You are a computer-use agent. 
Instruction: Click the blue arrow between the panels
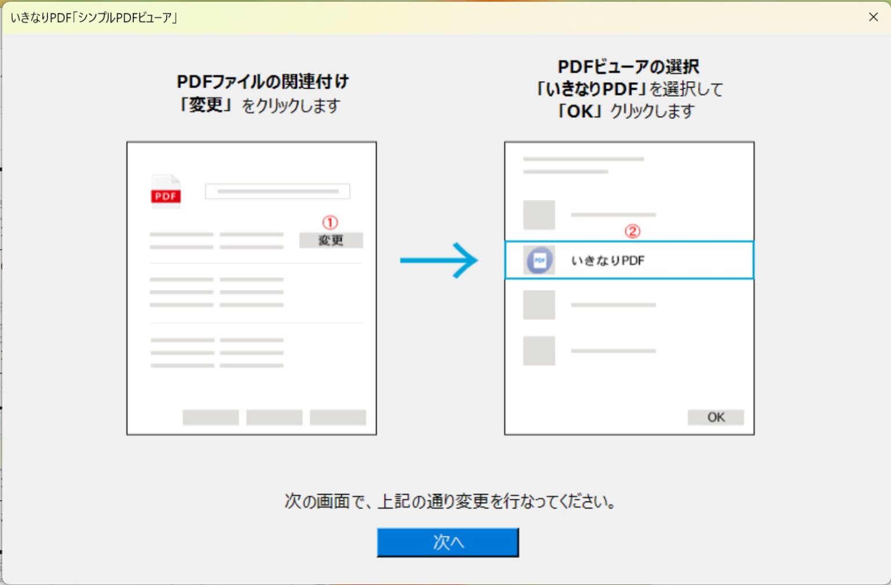[439, 261]
